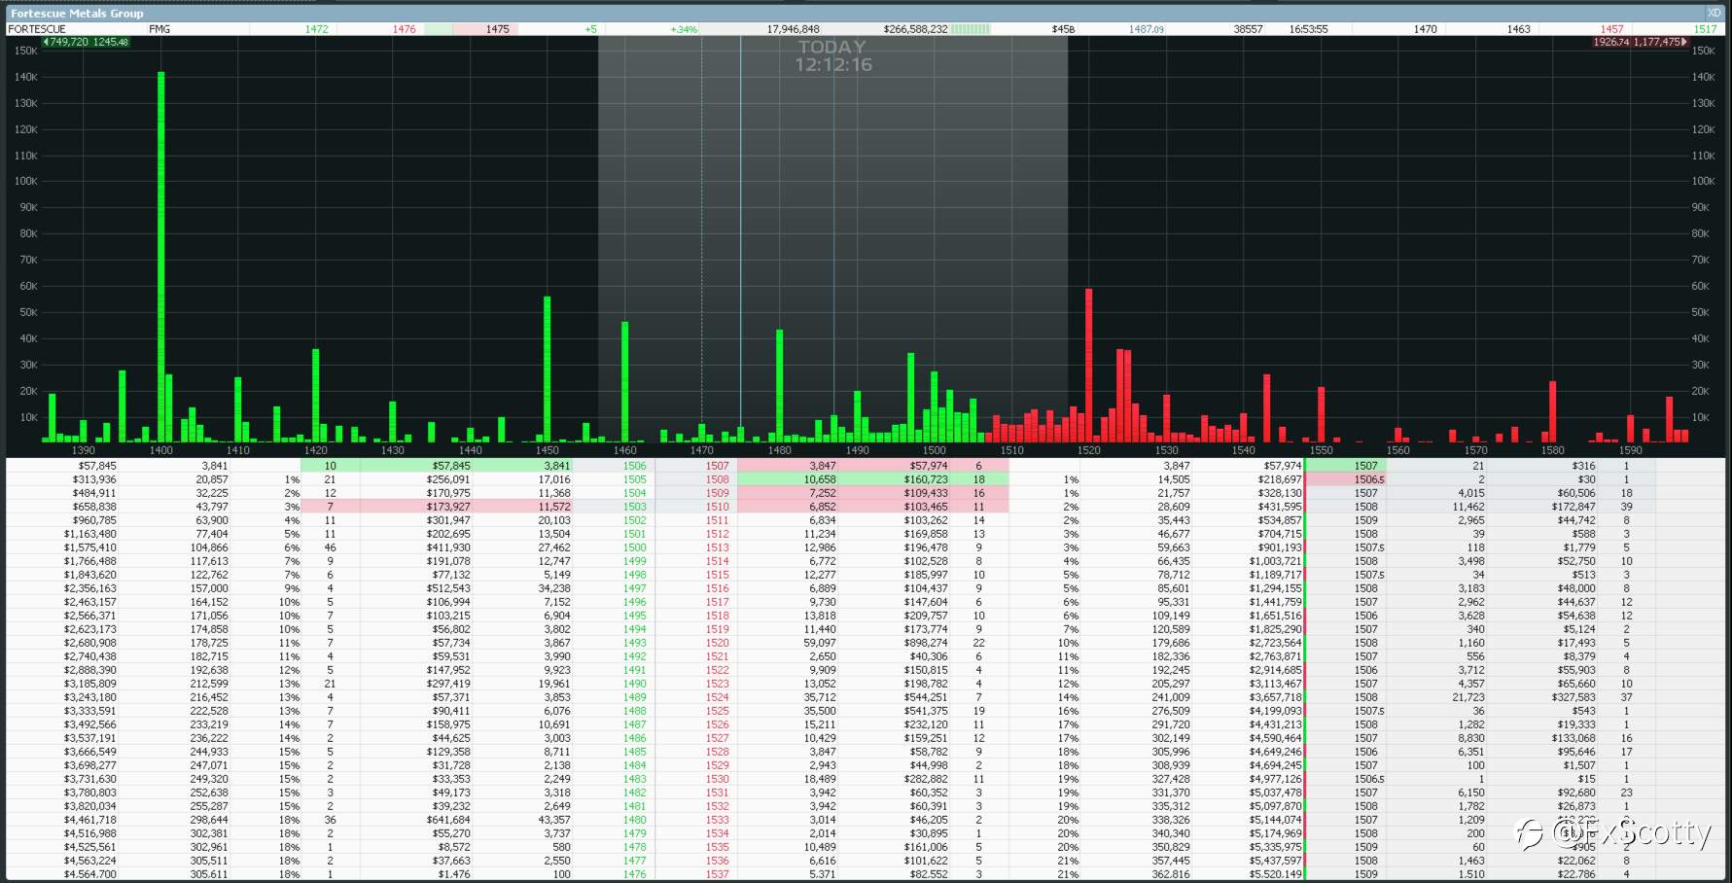Image resolution: width=1732 pixels, height=883 pixels.
Task: Click bid price 1497 in depth ladder
Action: click(634, 588)
